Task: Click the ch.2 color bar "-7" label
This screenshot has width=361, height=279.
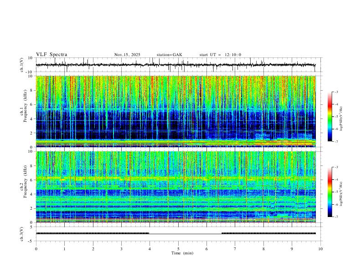Action: point(336,217)
